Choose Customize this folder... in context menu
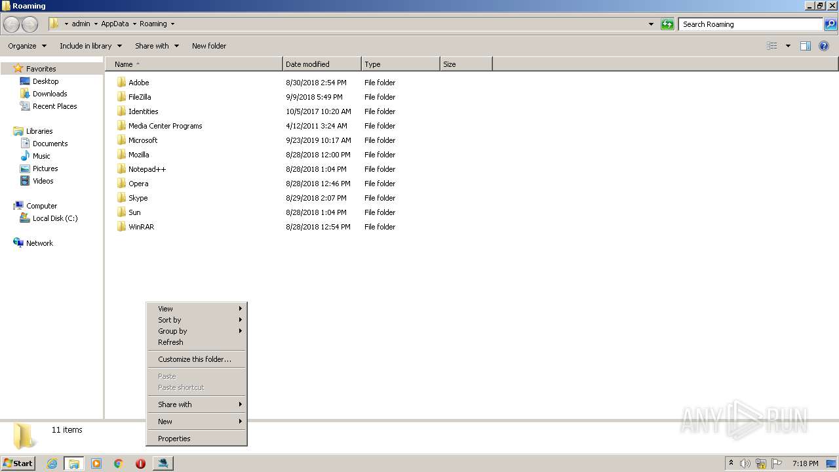 coord(196,359)
